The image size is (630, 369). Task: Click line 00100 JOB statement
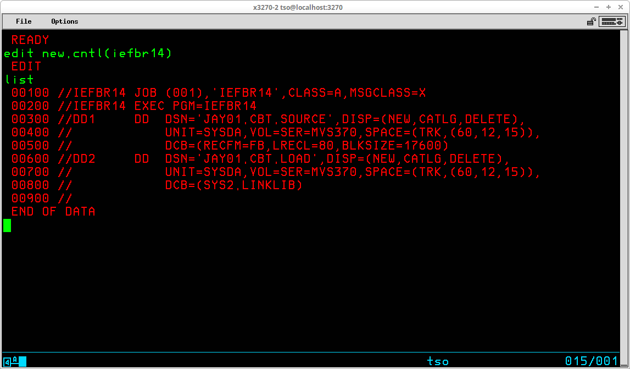219,93
